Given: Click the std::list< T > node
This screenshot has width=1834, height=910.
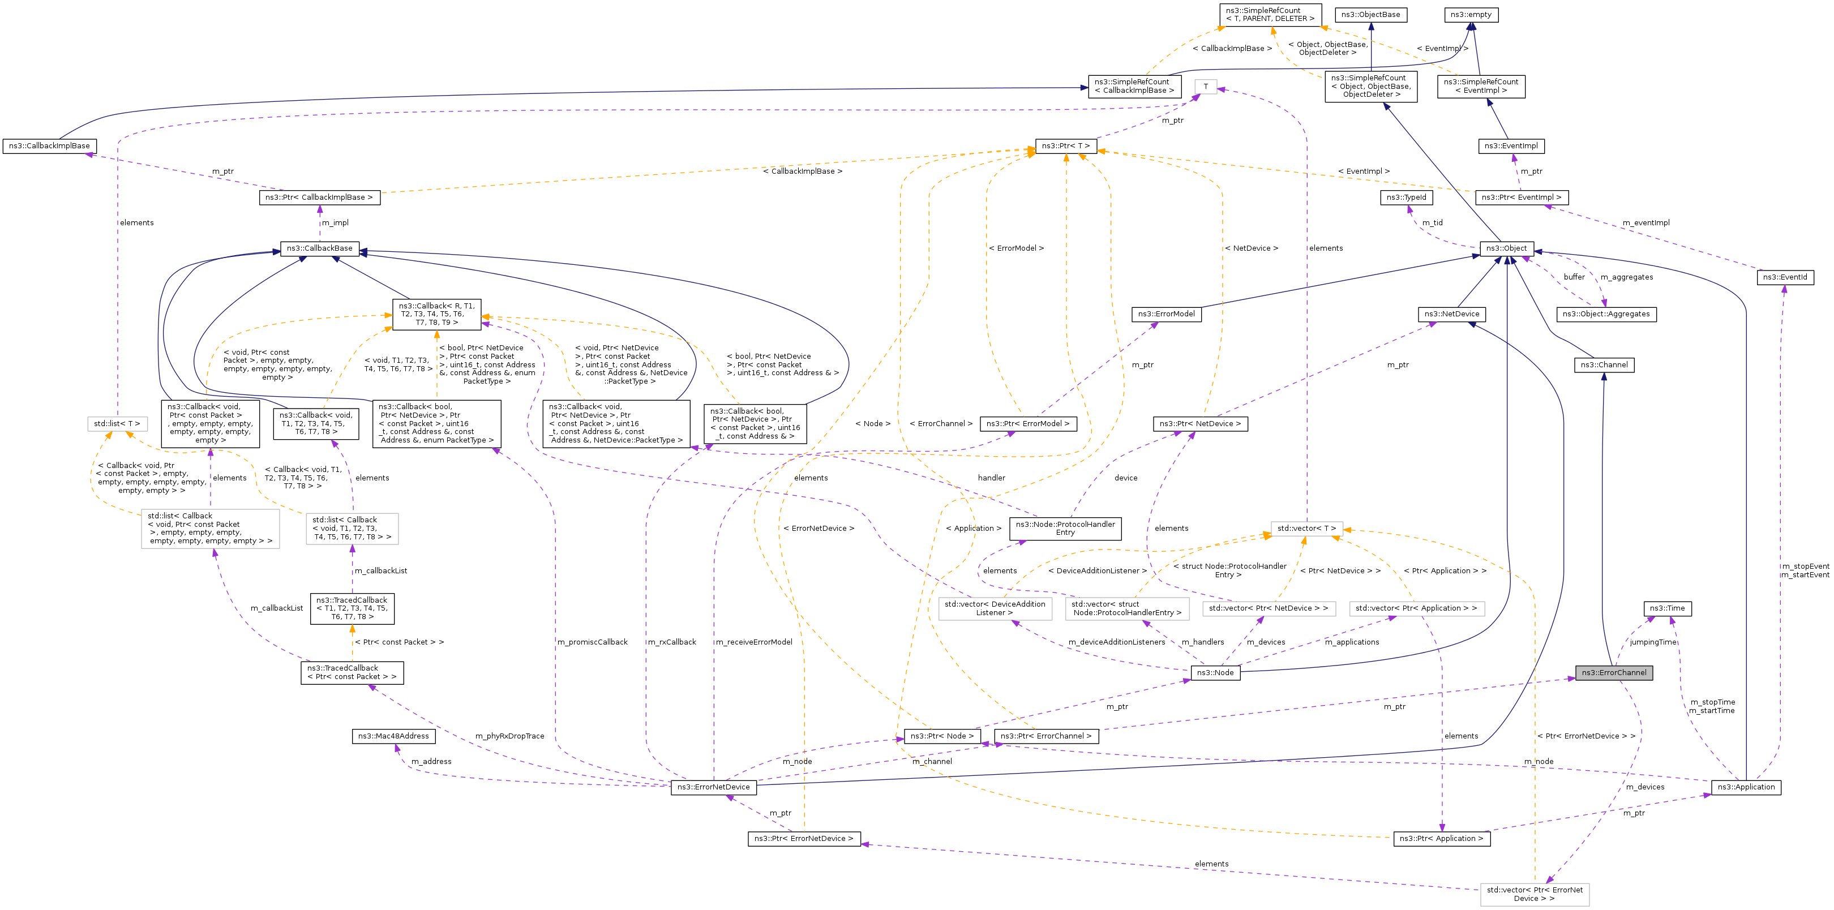Looking at the screenshot, I should pos(117,424).
